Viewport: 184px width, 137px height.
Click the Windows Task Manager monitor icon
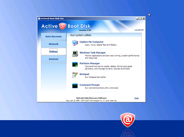pyautogui.click(x=75, y=54)
